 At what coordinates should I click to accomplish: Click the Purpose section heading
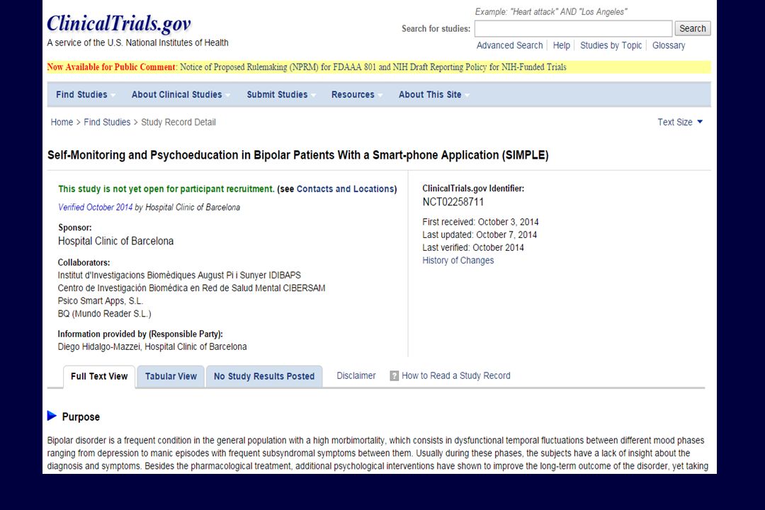click(81, 416)
